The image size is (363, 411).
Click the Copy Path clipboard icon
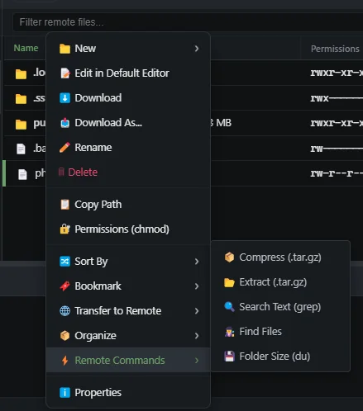click(64, 205)
